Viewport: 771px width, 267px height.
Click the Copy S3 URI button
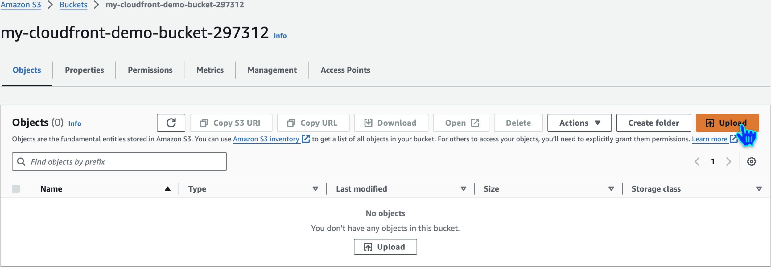(x=231, y=123)
